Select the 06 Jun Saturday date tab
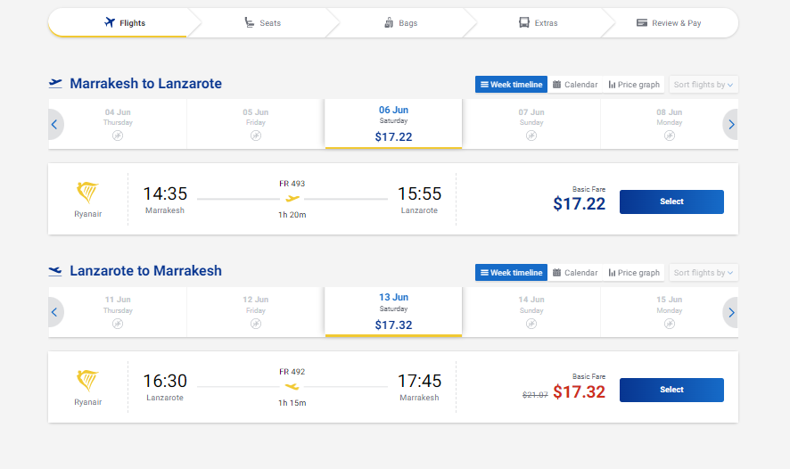Image resolution: width=790 pixels, height=469 pixels. click(x=393, y=124)
